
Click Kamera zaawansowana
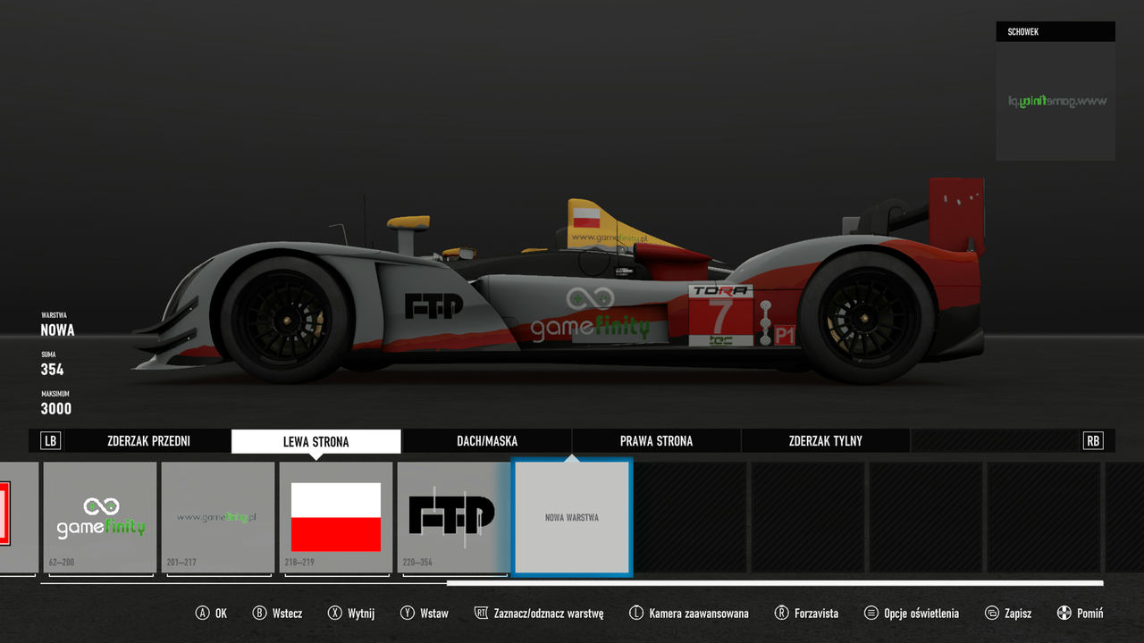pos(699,614)
